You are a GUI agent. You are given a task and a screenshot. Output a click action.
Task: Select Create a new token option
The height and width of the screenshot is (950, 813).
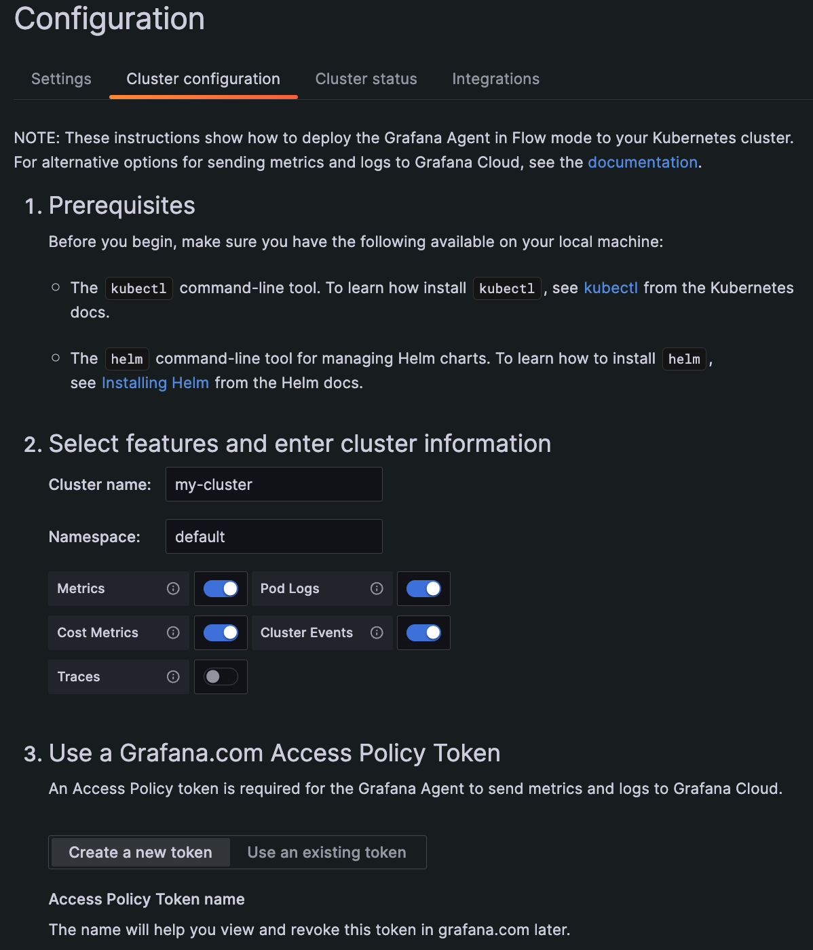coord(140,852)
